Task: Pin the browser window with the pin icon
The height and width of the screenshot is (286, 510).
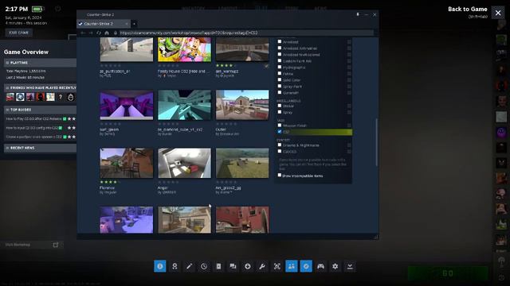Action: 358,14
